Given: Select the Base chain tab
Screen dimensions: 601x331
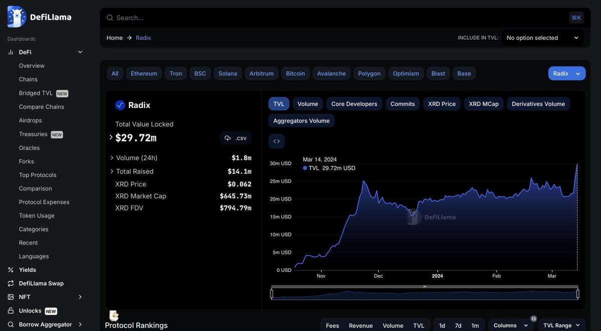Looking at the screenshot, I should tap(464, 73).
